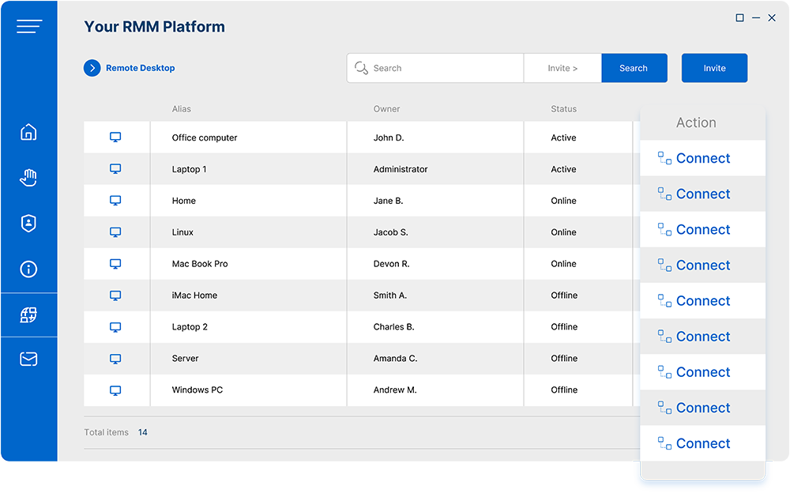
Task: Click monitor icon for Laptop 2 row
Action: pyautogui.click(x=115, y=327)
